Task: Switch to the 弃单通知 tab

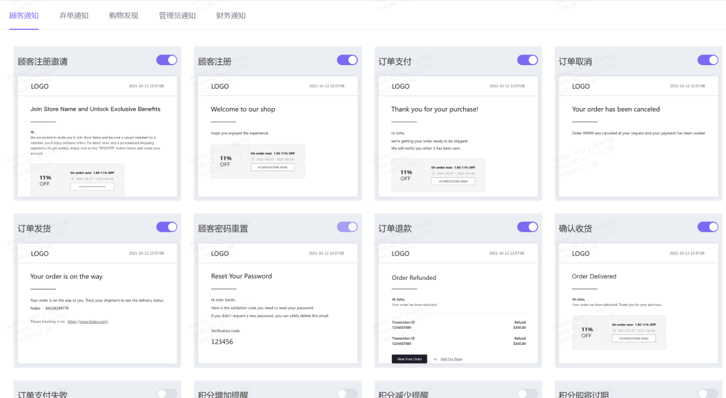Action: coord(73,15)
